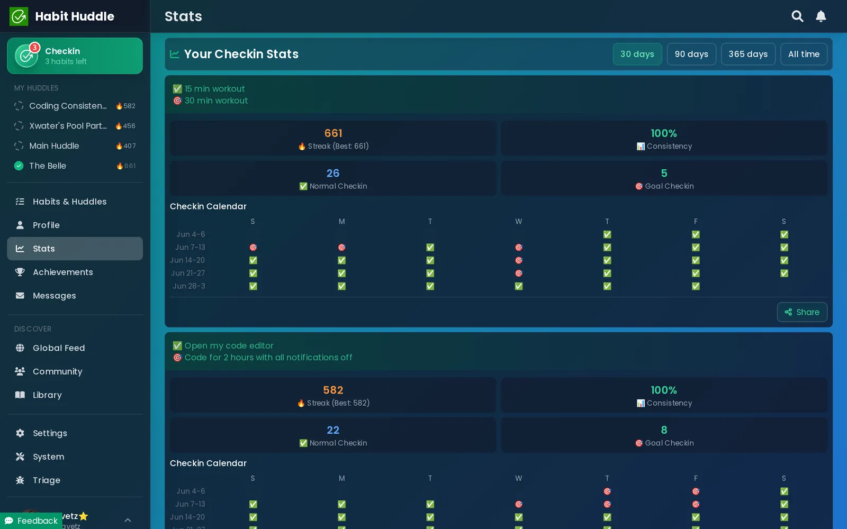Viewport: 847px width, 529px height.
Task: Click the Checkin 3 habits left button
Action: (75, 56)
